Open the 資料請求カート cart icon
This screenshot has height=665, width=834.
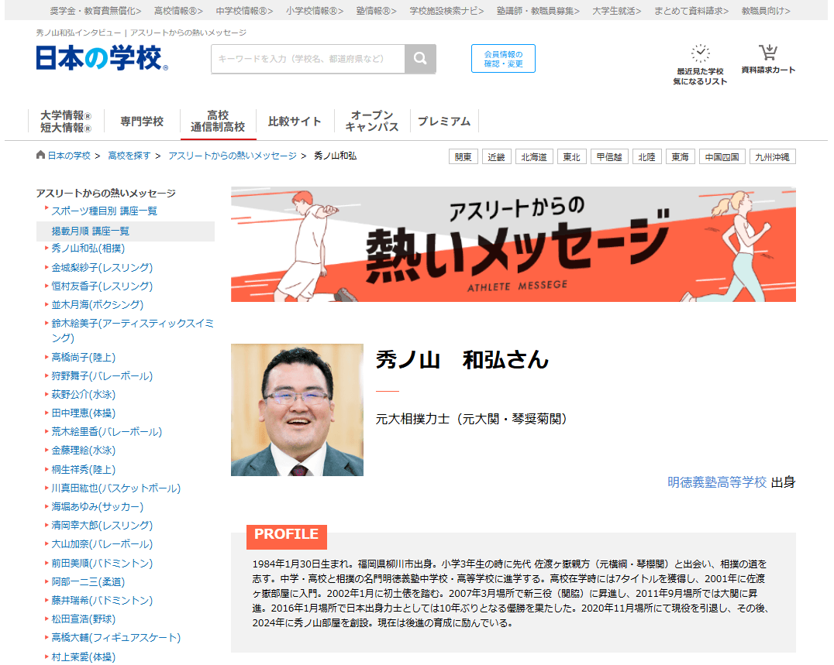coord(768,53)
